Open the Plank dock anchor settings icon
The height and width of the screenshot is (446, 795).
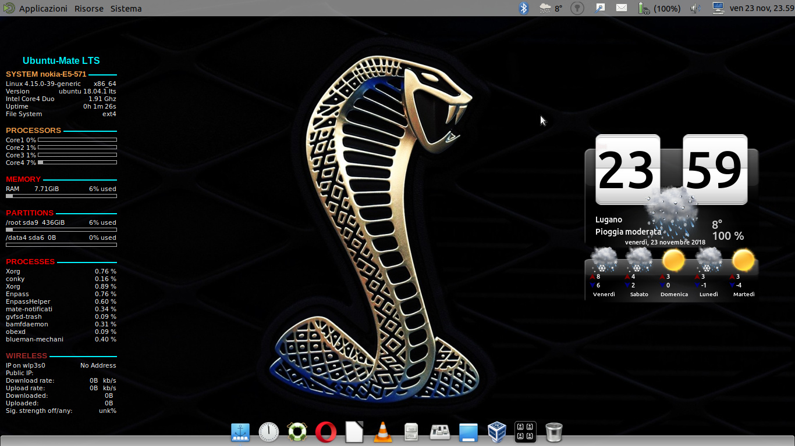point(240,432)
